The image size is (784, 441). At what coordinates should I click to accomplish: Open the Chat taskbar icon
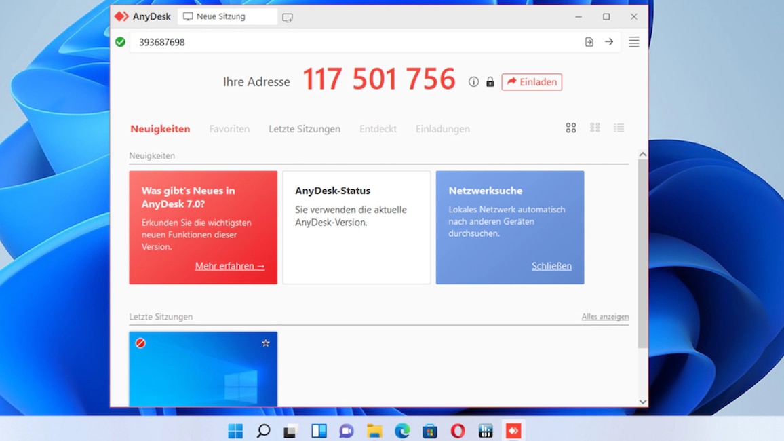pos(347,431)
